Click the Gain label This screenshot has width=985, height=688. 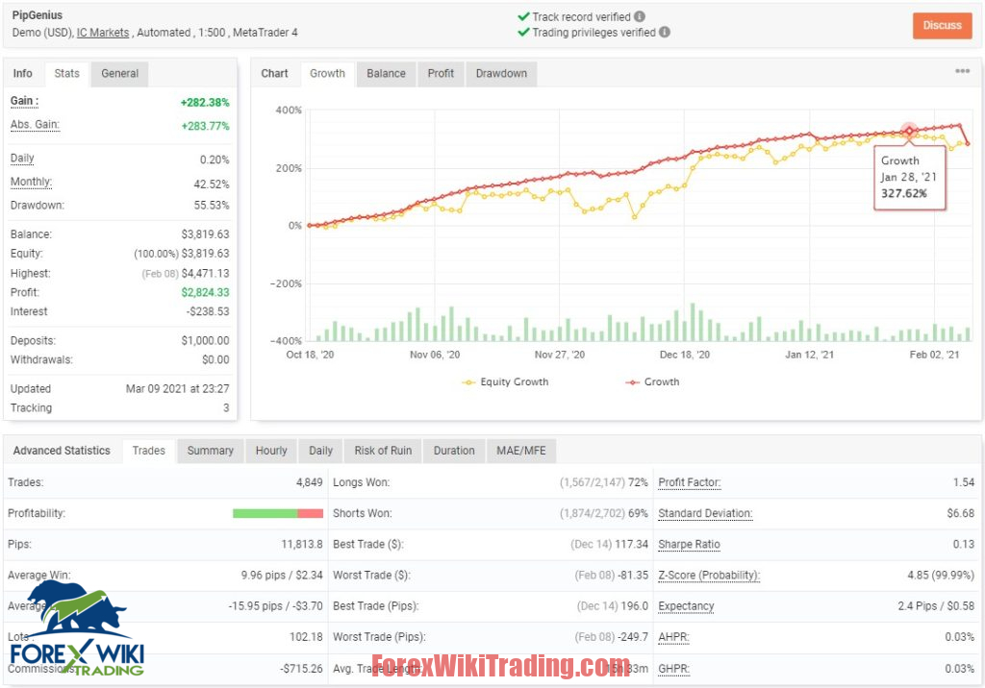(24, 101)
